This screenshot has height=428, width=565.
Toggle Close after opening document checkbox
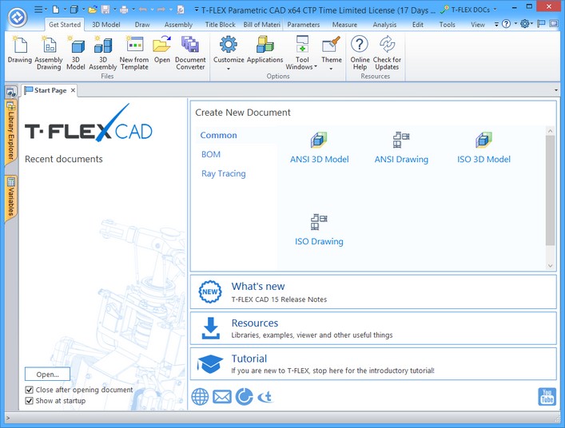[x=30, y=390]
